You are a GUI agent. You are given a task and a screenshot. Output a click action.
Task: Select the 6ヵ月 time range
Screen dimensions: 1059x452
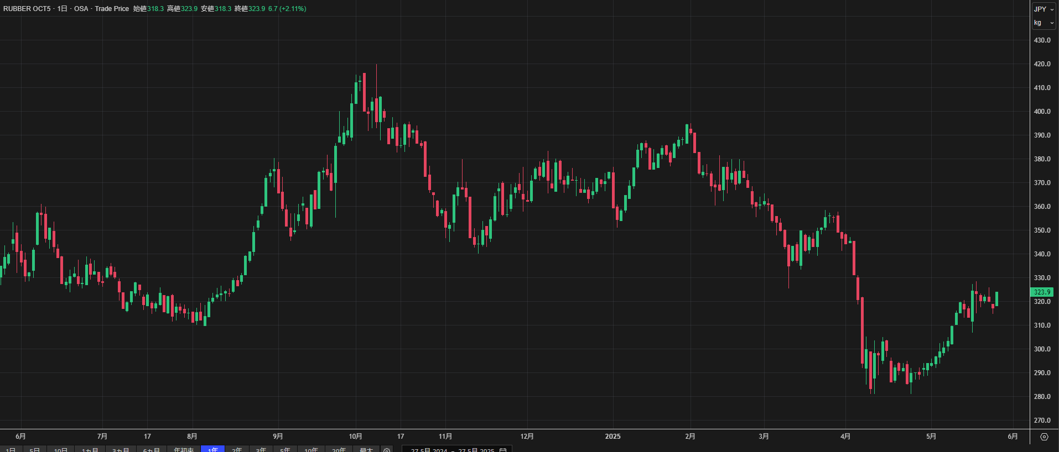pyautogui.click(x=152, y=450)
